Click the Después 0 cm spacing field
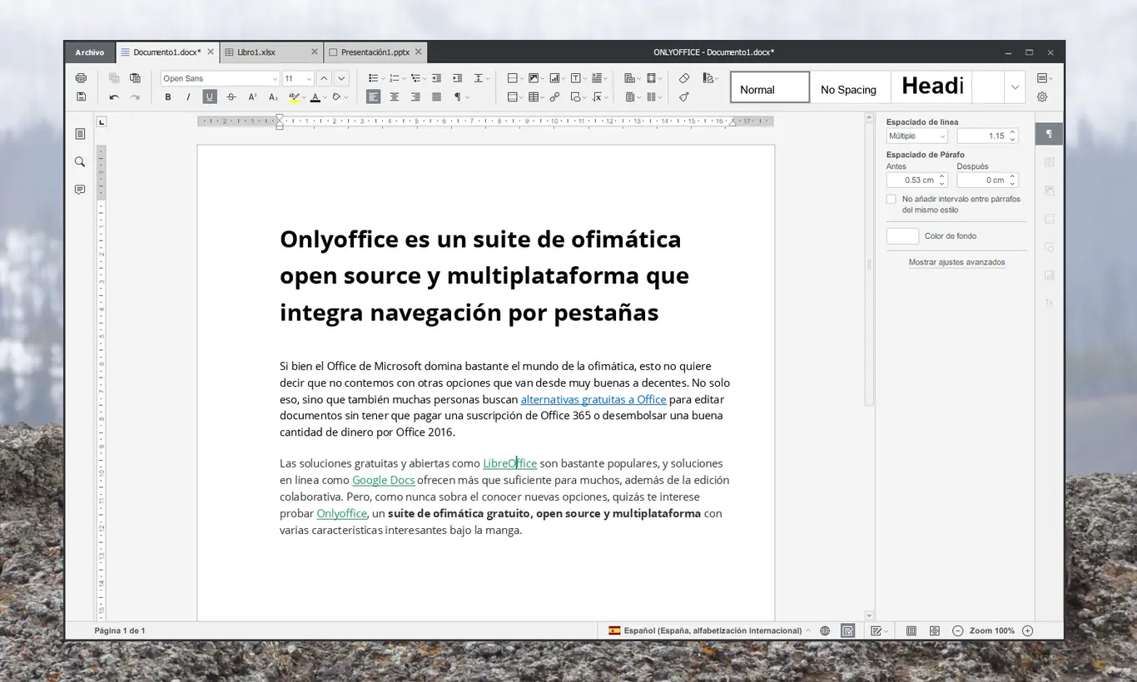This screenshot has width=1137, height=682. pos(987,180)
